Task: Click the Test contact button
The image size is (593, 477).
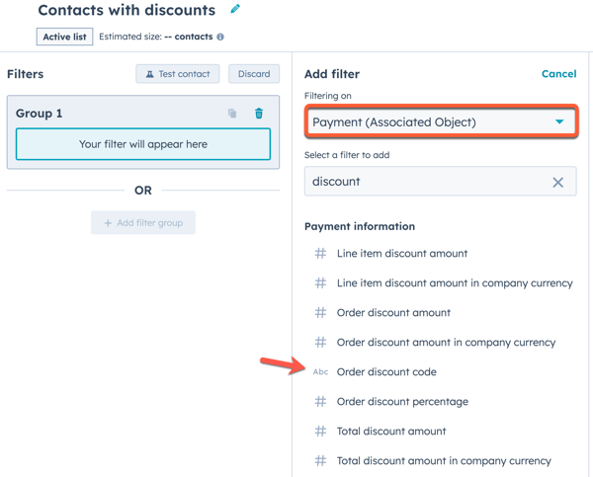Action: click(178, 74)
